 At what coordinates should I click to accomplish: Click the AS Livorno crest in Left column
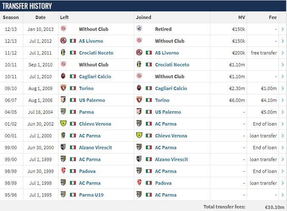[63, 41]
